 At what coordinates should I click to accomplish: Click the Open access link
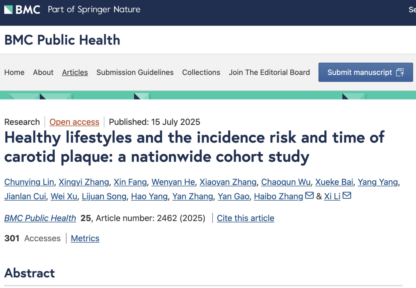click(x=74, y=122)
